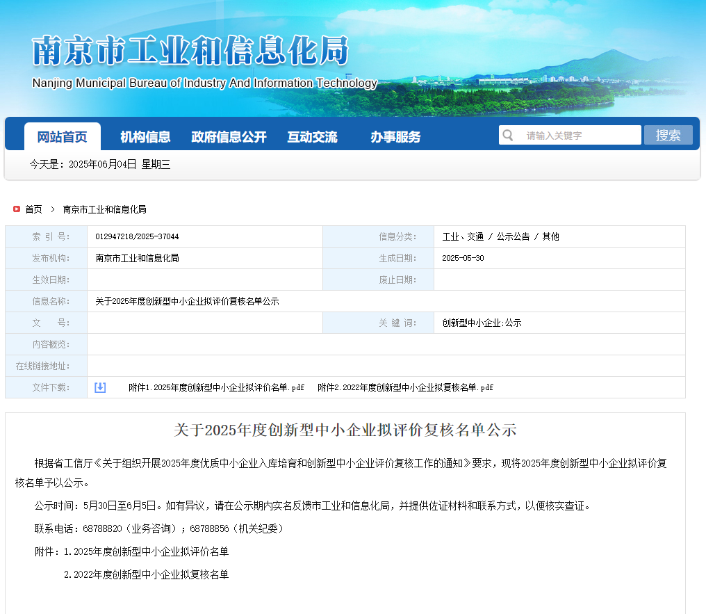The width and height of the screenshot is (706, 614).
Task: Open 办事服务 navigation item
Action: [x=395, y=137]
